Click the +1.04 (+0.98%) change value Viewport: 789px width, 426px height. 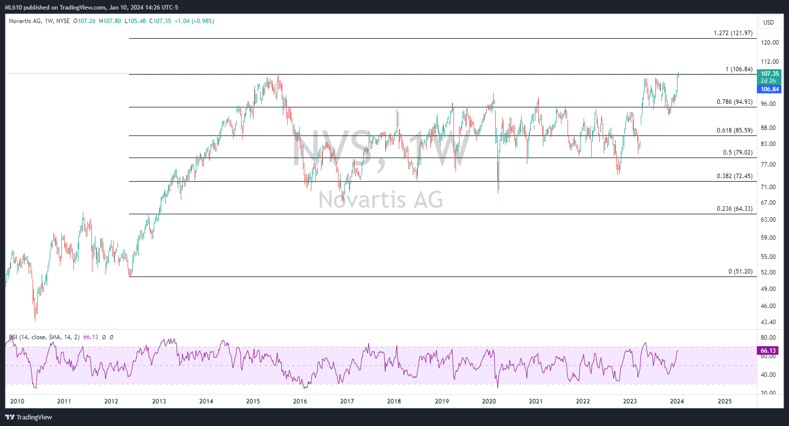coord(194,21)
